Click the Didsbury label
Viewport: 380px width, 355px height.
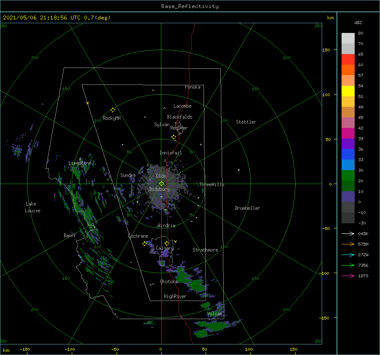pos(160,189)
